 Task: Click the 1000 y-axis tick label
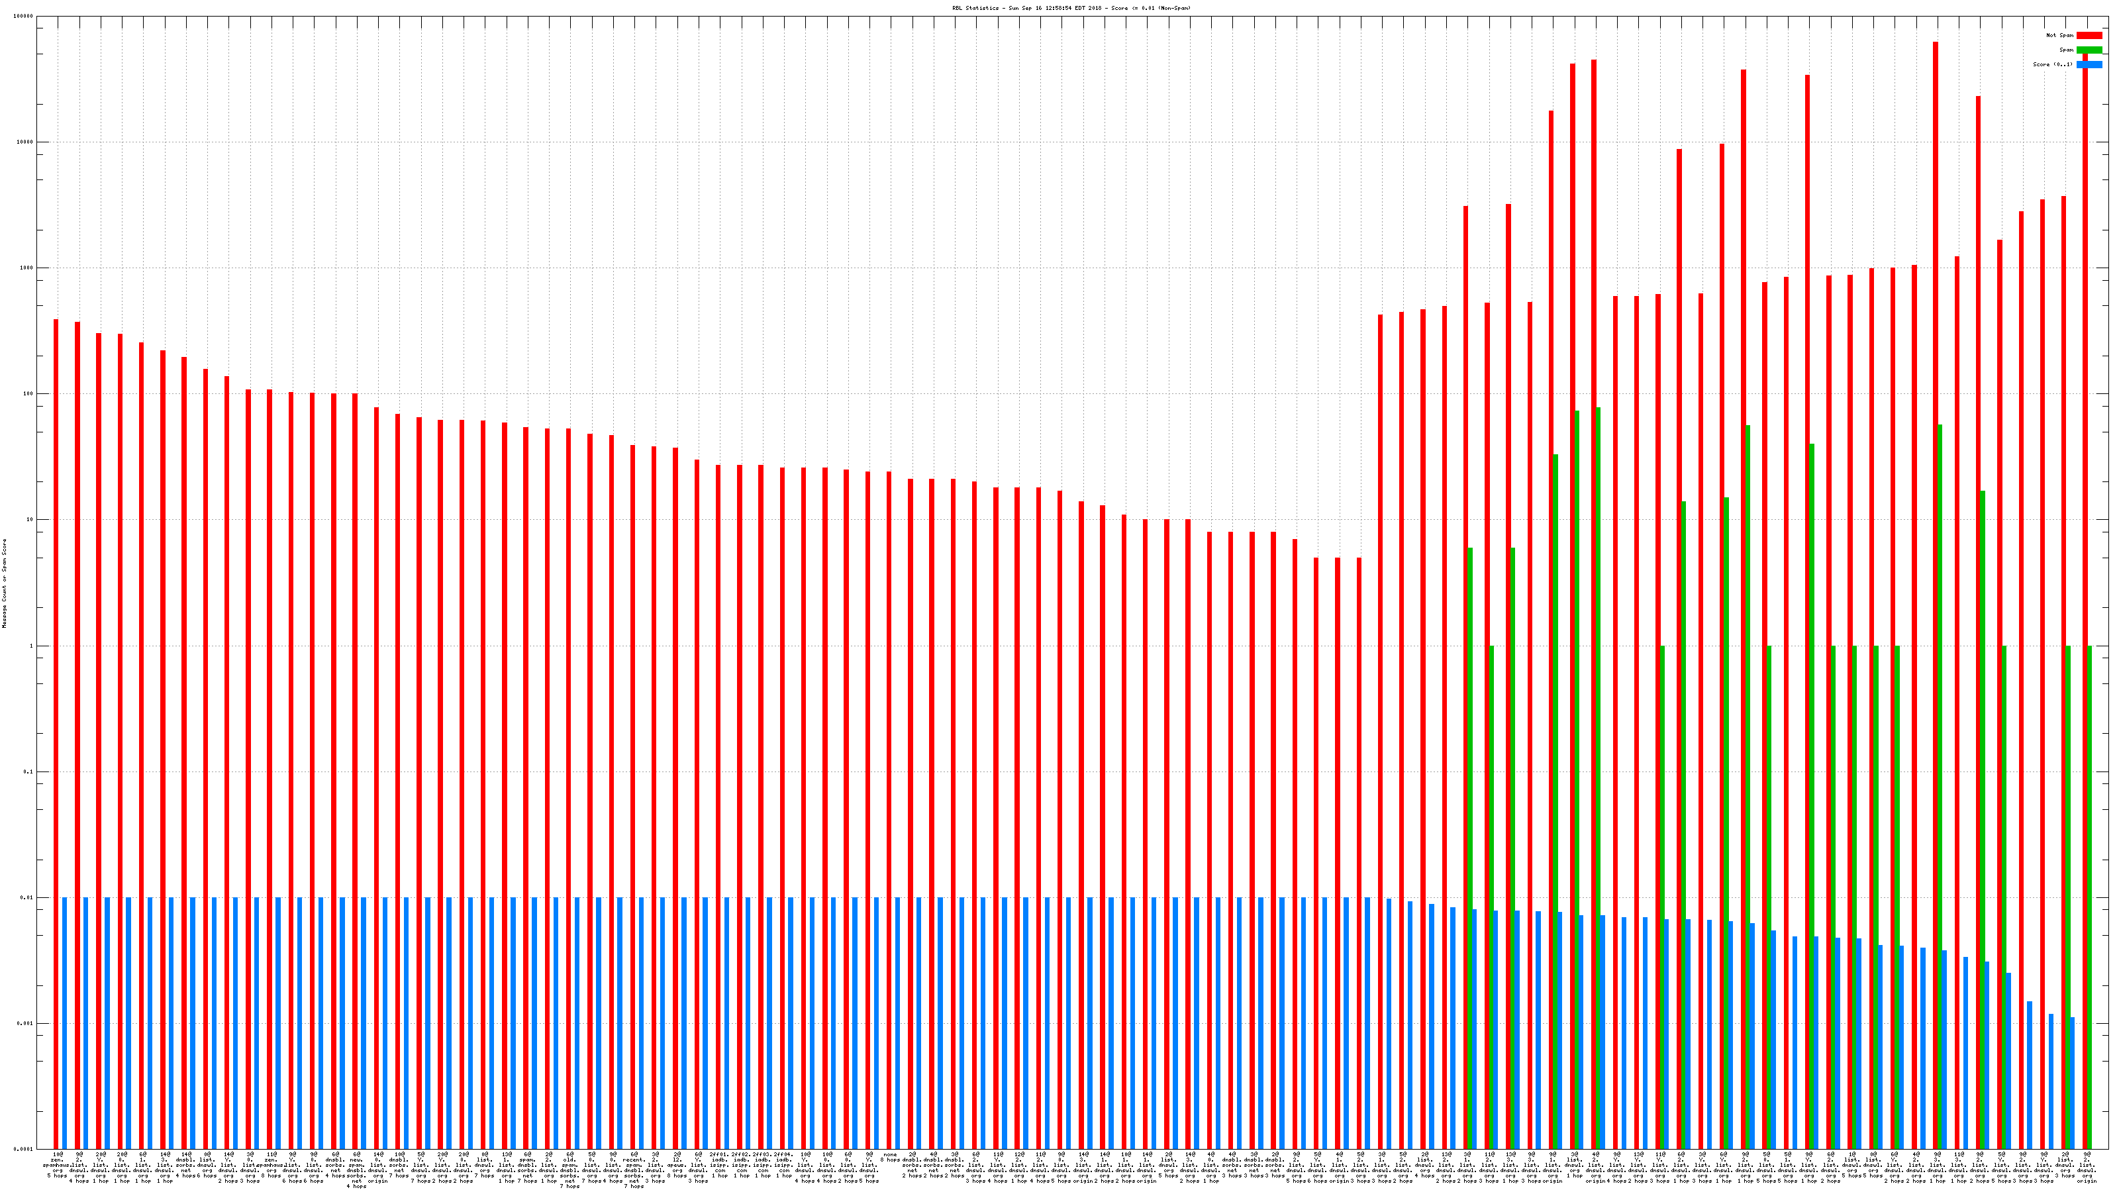[26, 268]
